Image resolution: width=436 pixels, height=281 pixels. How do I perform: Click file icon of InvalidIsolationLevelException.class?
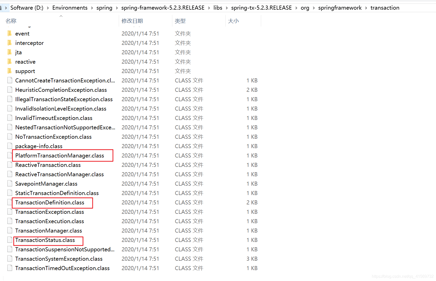[10, 109]
